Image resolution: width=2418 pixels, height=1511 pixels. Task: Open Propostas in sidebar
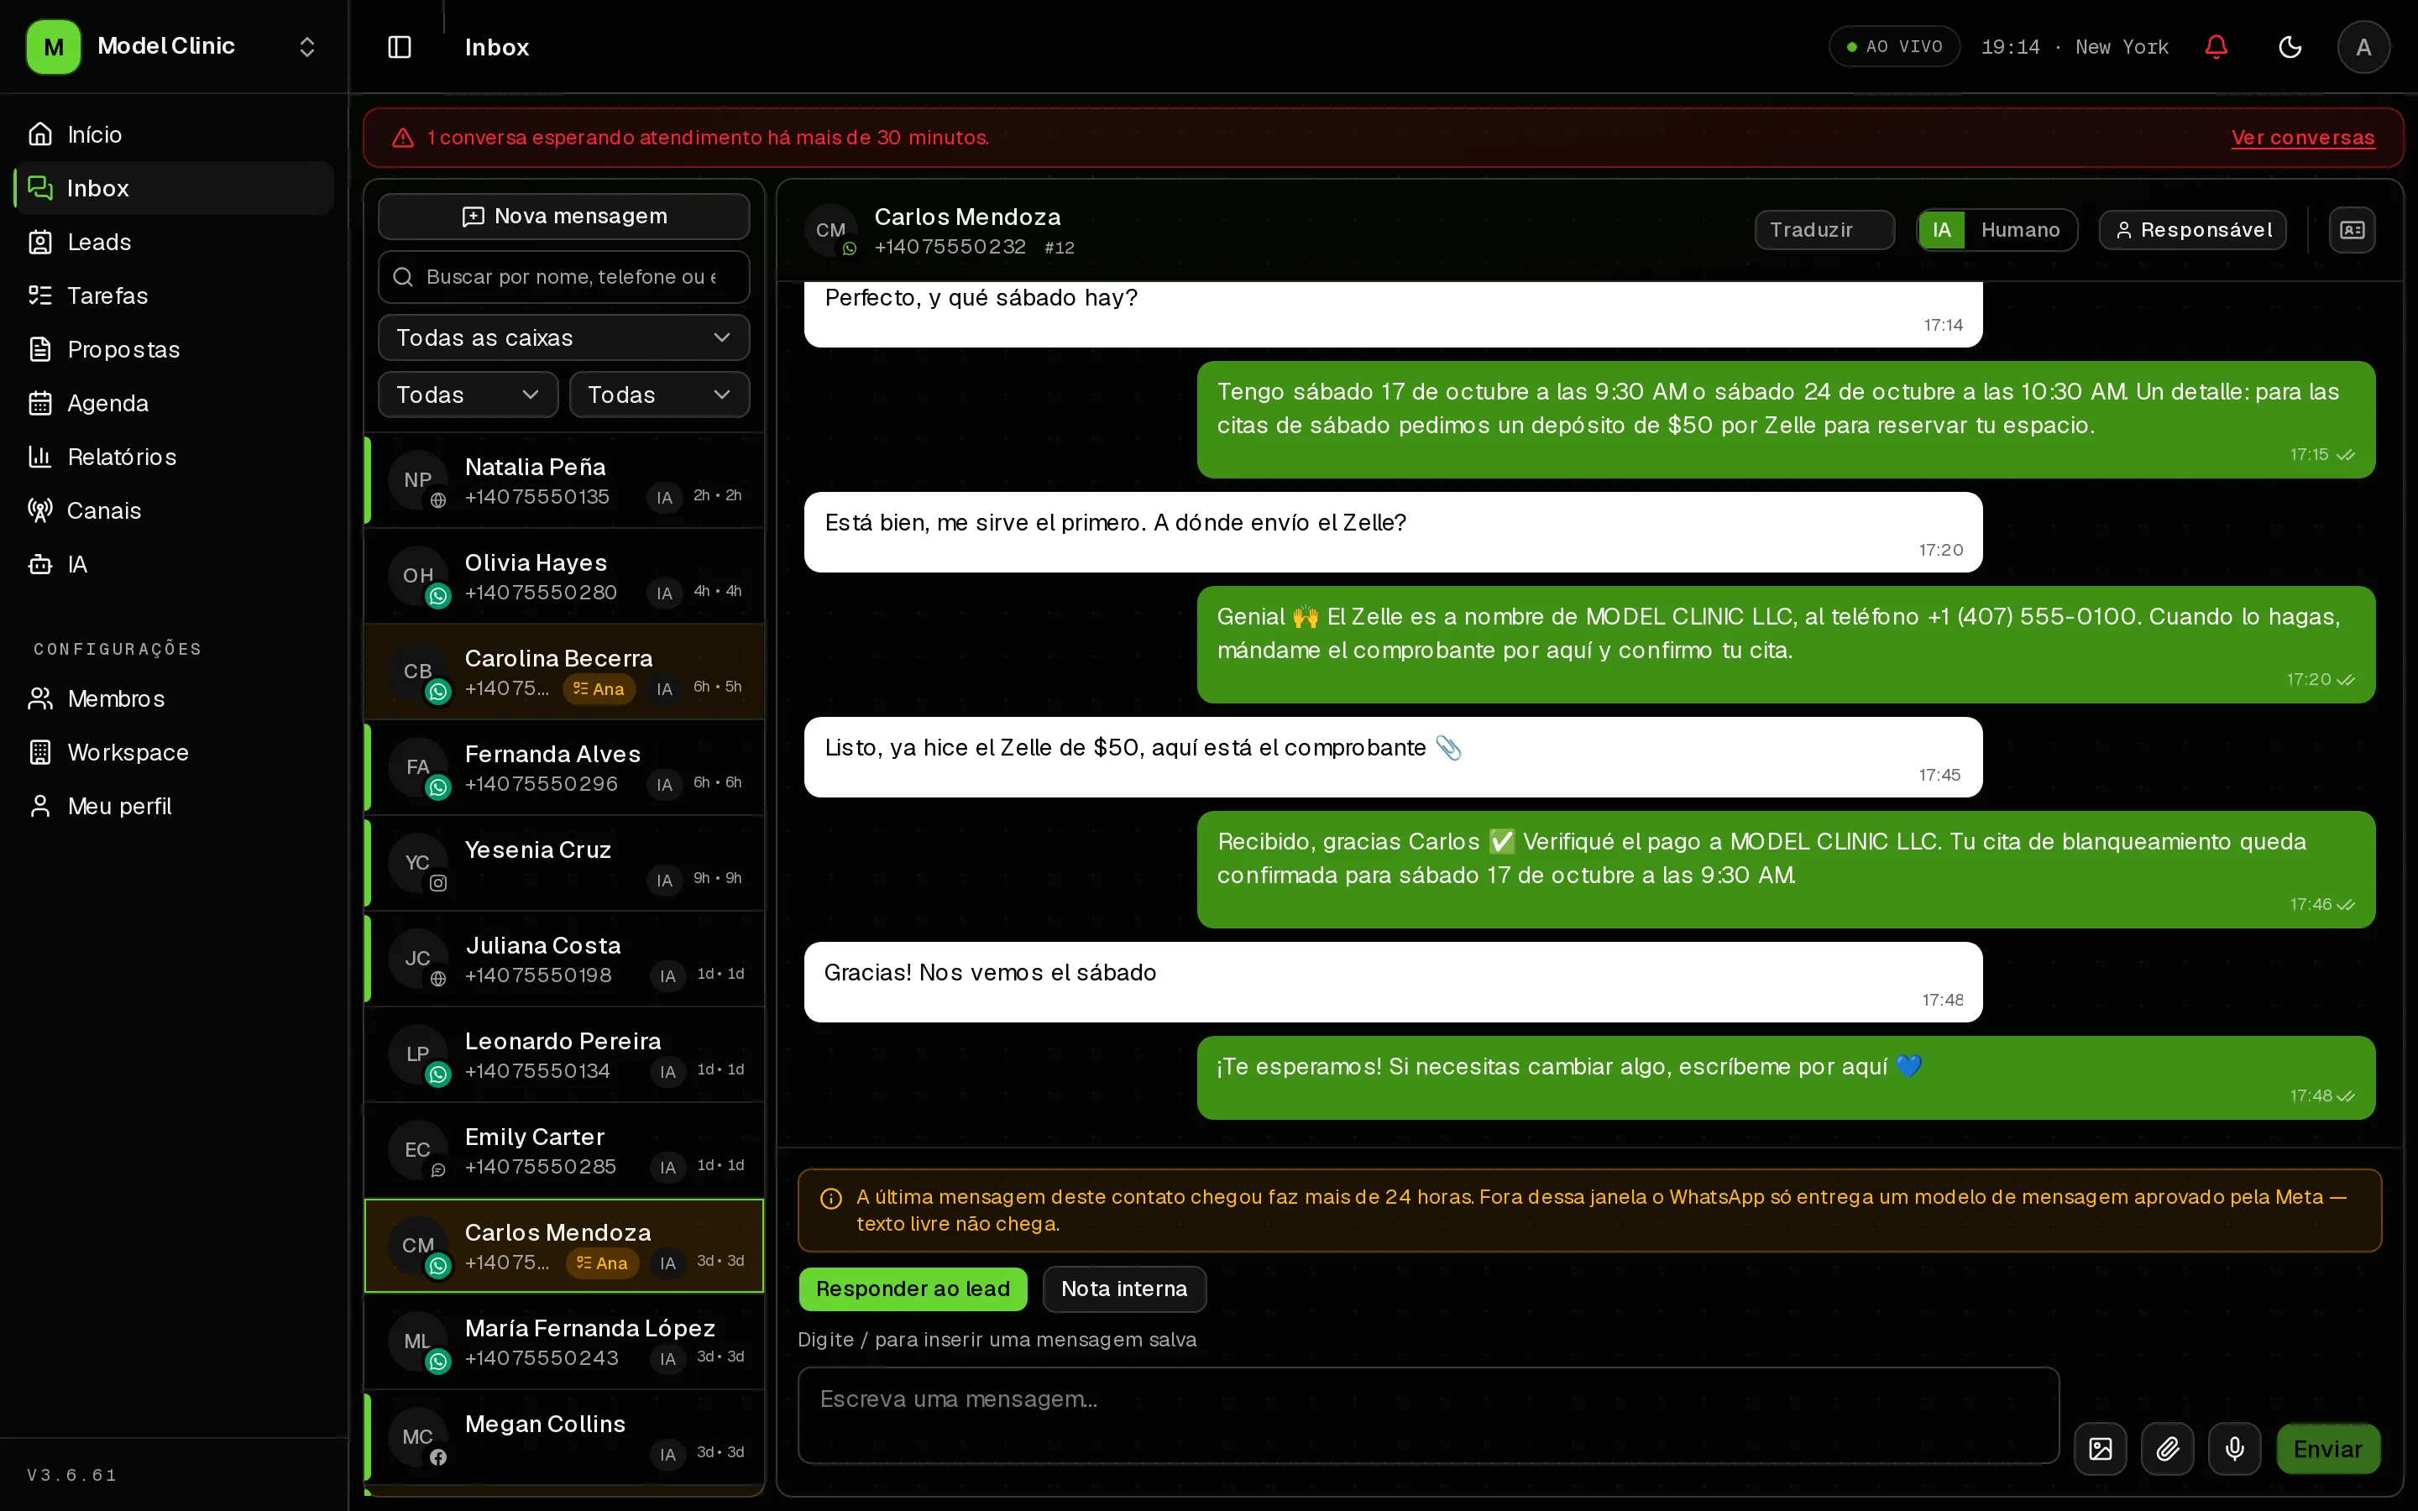174,350
